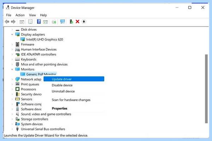
Task: Click the Properties toolbar icon
Action: (x=30, y=22)
